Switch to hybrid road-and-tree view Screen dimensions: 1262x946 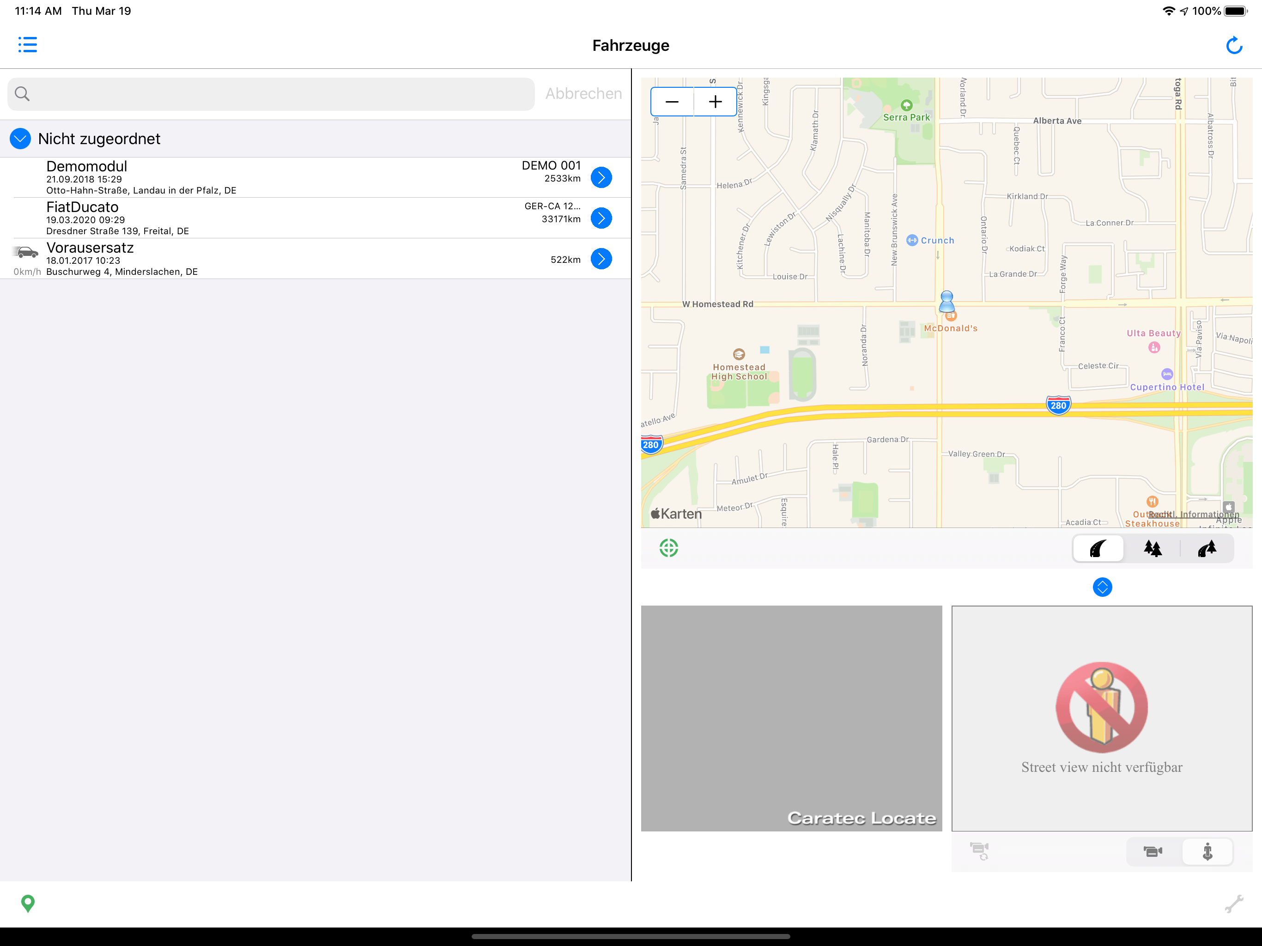(x=1207, y=549)
